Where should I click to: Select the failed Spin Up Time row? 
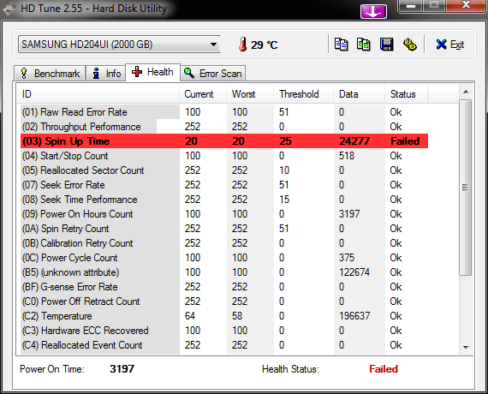pos(224,141)
